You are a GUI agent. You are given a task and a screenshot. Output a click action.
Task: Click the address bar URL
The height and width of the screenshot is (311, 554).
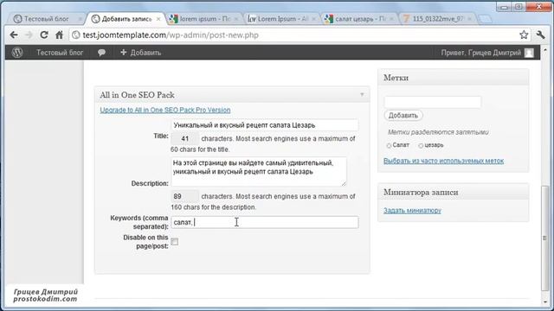pos(171,35)
